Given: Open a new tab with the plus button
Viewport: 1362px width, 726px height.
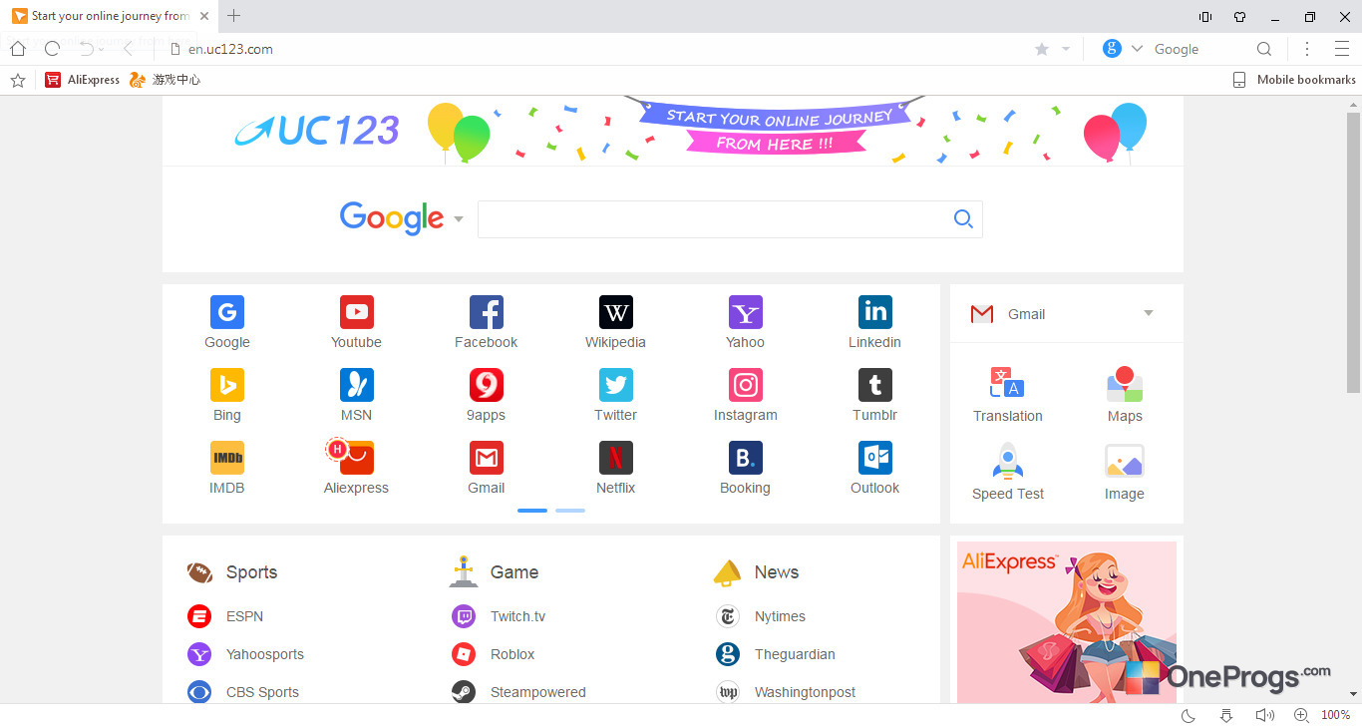Looking at the screenshot, I should (234, 16).
